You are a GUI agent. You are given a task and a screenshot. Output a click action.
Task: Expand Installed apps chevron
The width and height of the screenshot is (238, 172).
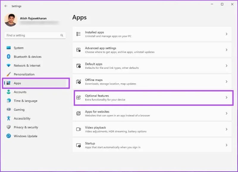tap(226, 34)
